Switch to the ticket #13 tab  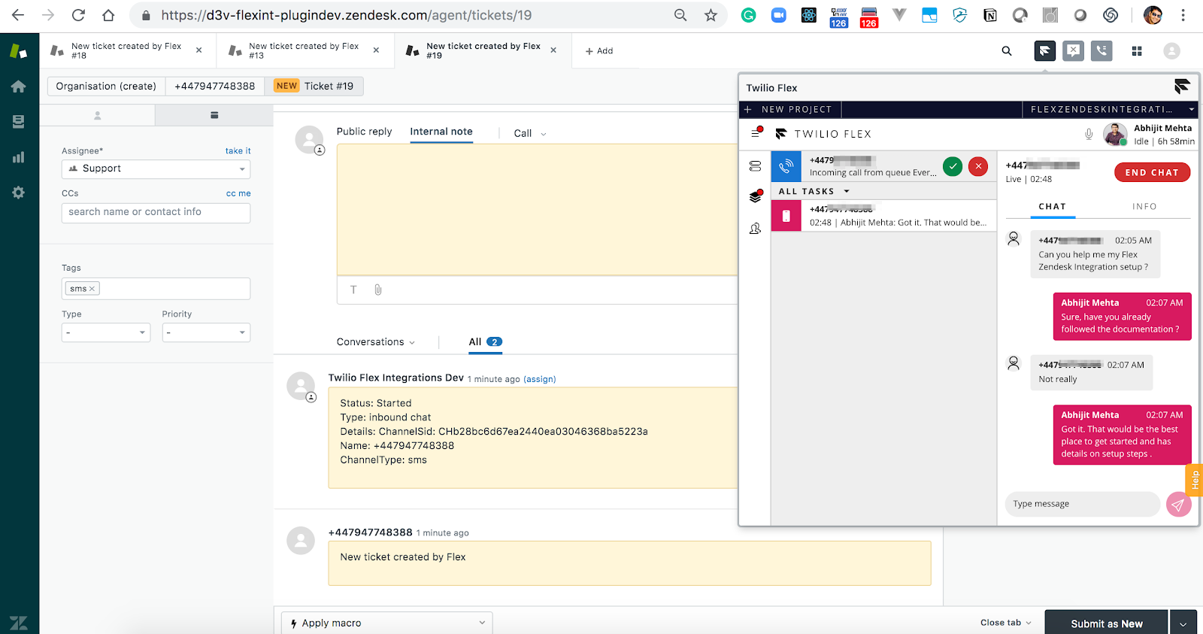[304, 50]
